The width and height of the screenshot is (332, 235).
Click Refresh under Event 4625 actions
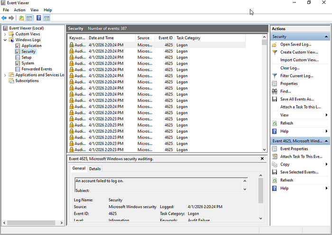286,180
